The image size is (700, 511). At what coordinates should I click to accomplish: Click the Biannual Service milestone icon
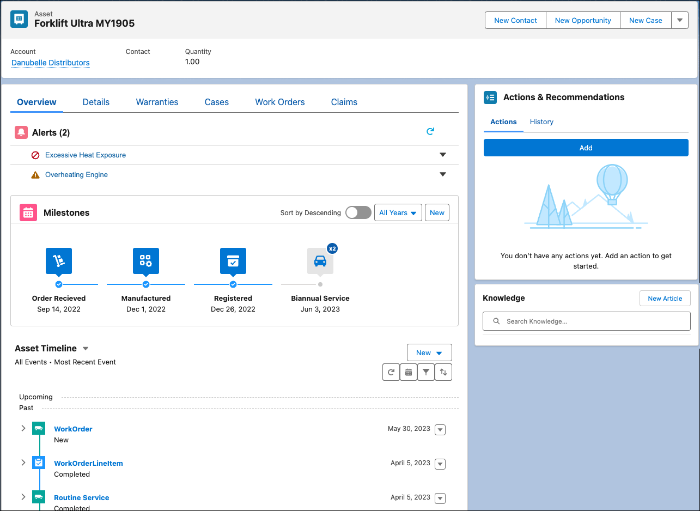pyautogui.click(x=320, y=261)
